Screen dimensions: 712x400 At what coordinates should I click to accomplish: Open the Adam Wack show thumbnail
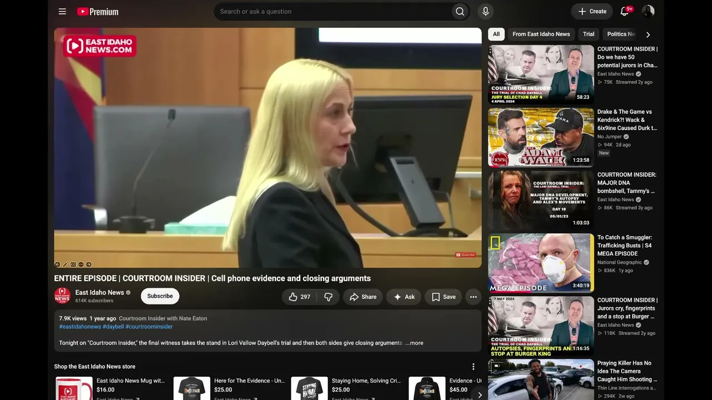[x=541, y=137]
